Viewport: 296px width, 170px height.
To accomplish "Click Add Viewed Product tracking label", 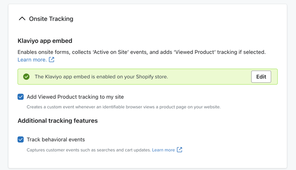I will click(x=75, y=97).
